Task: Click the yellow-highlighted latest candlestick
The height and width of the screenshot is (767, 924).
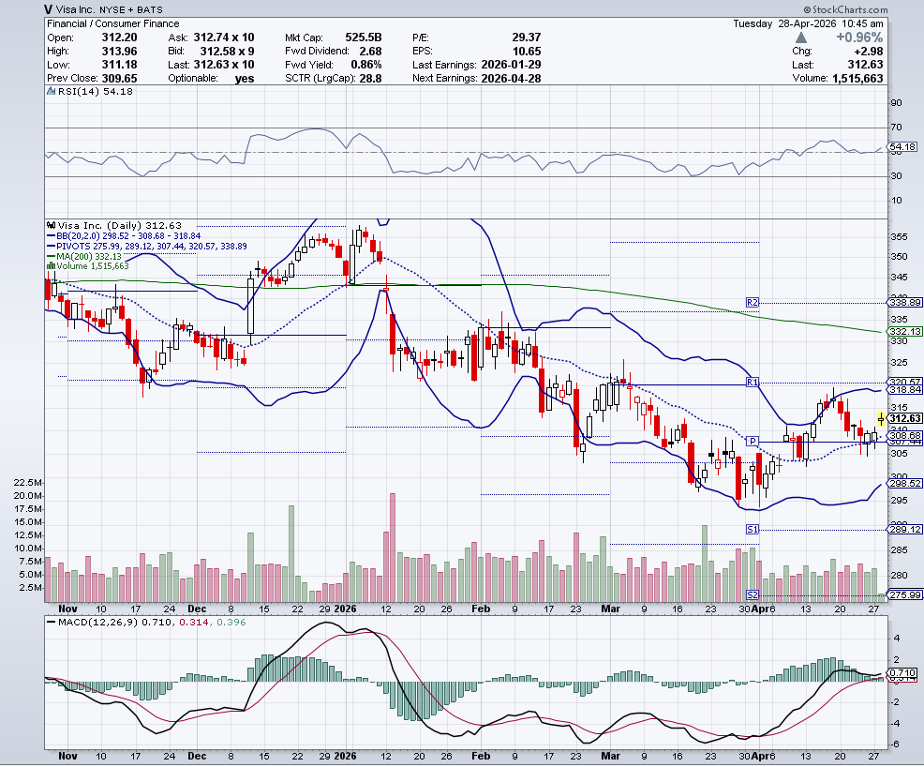Action: (x=881, y=418)
